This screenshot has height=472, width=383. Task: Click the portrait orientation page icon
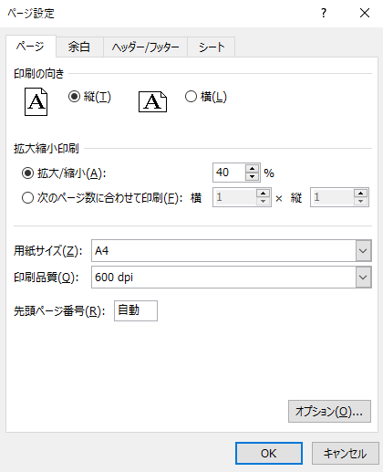click(x=36, y=102)
